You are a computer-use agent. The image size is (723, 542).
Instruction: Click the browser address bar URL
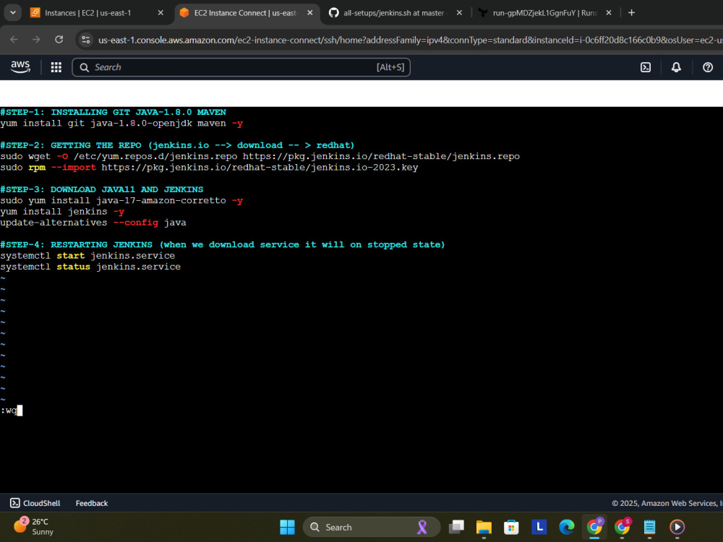(409, 40)
